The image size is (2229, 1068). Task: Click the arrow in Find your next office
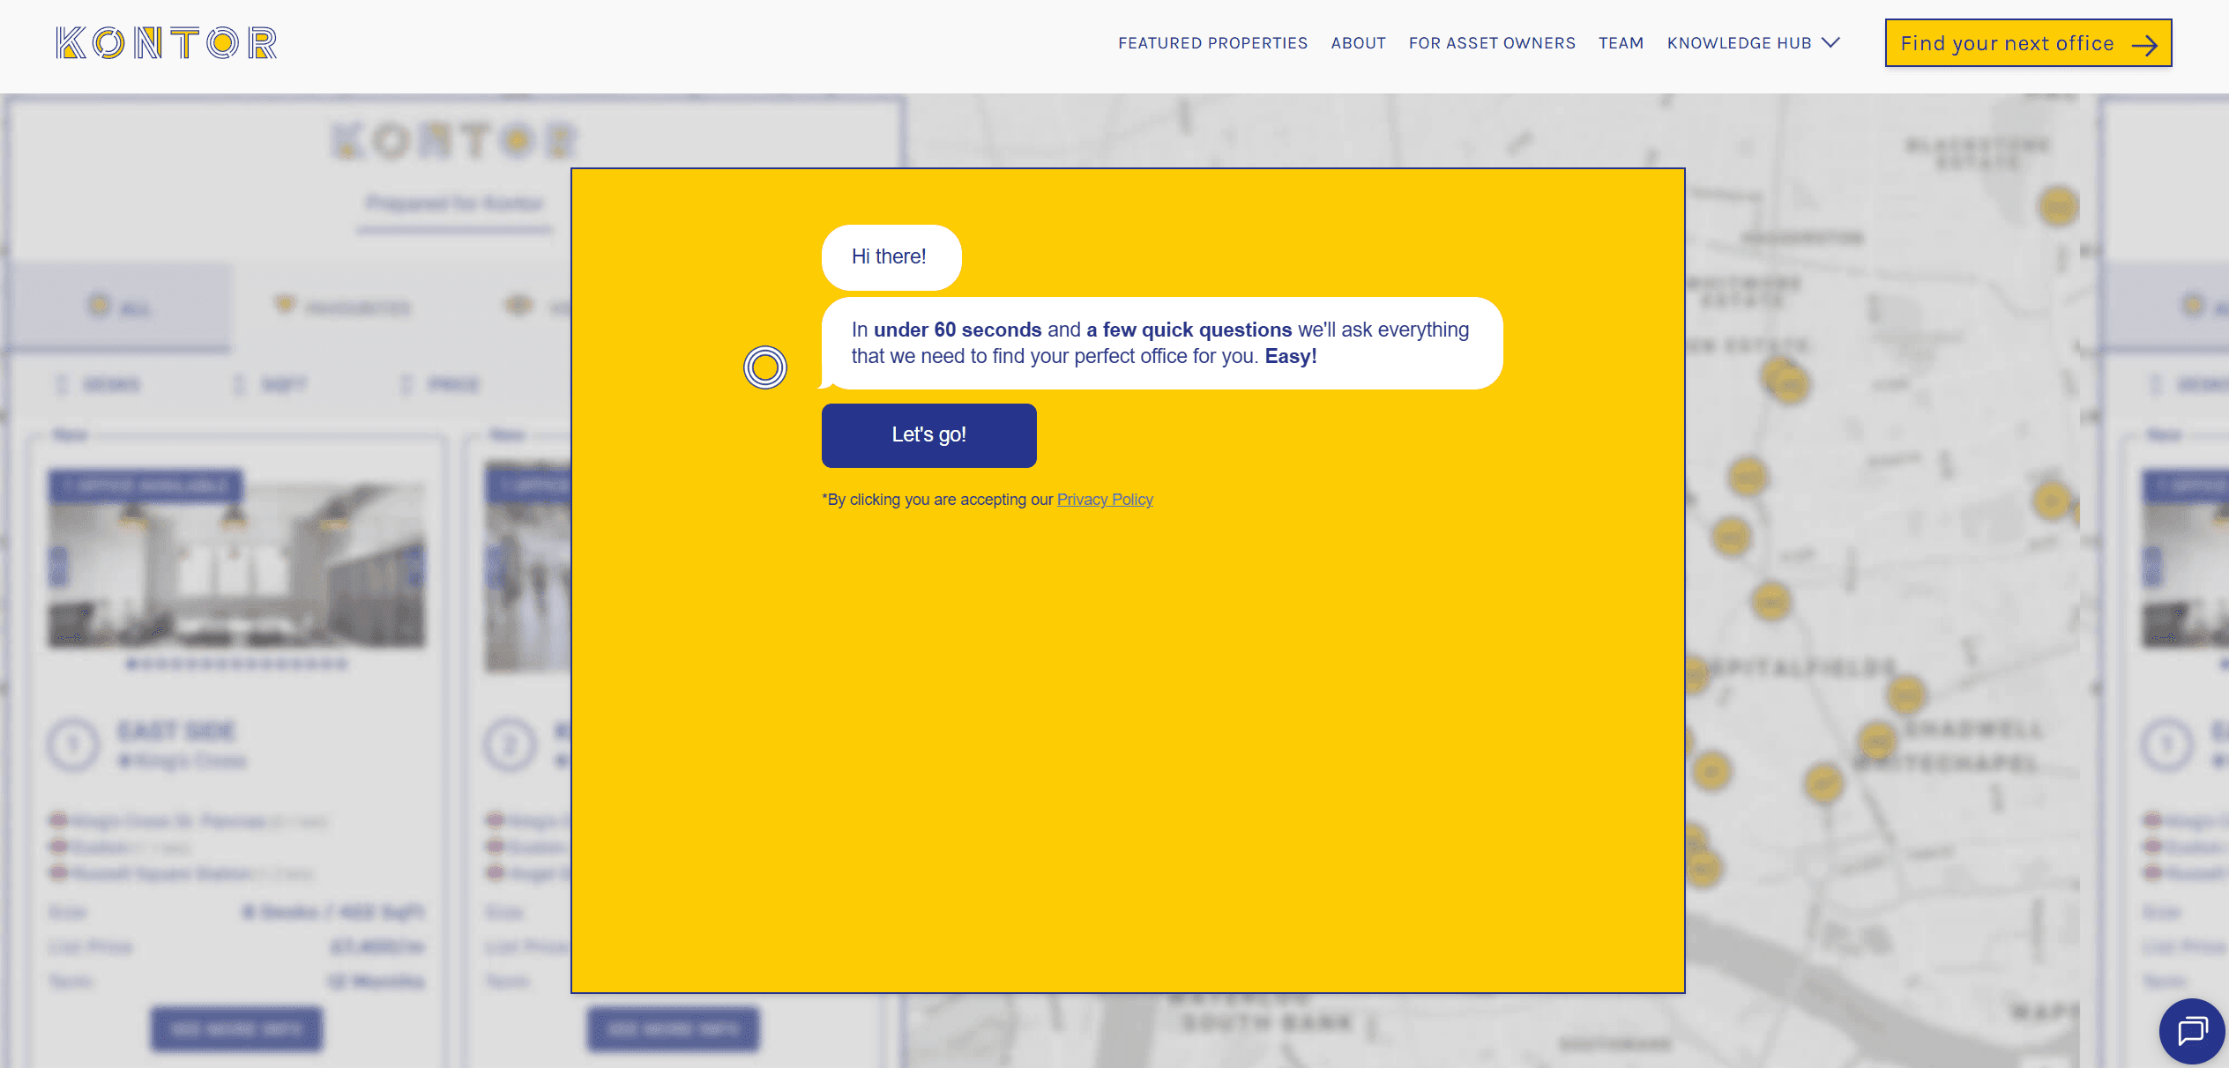(2143, 45)
